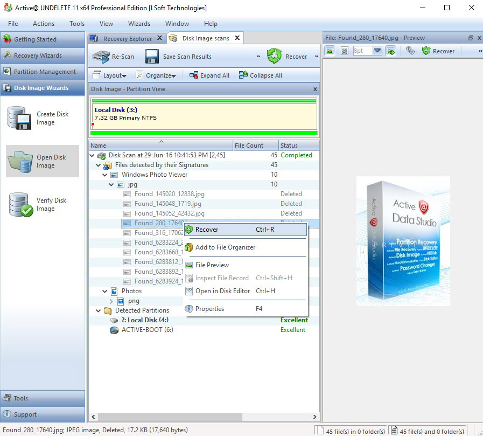483x436 pixels.
Task: Click the Expand All icon
Action: pyautogui.click(x=193, y=75)
